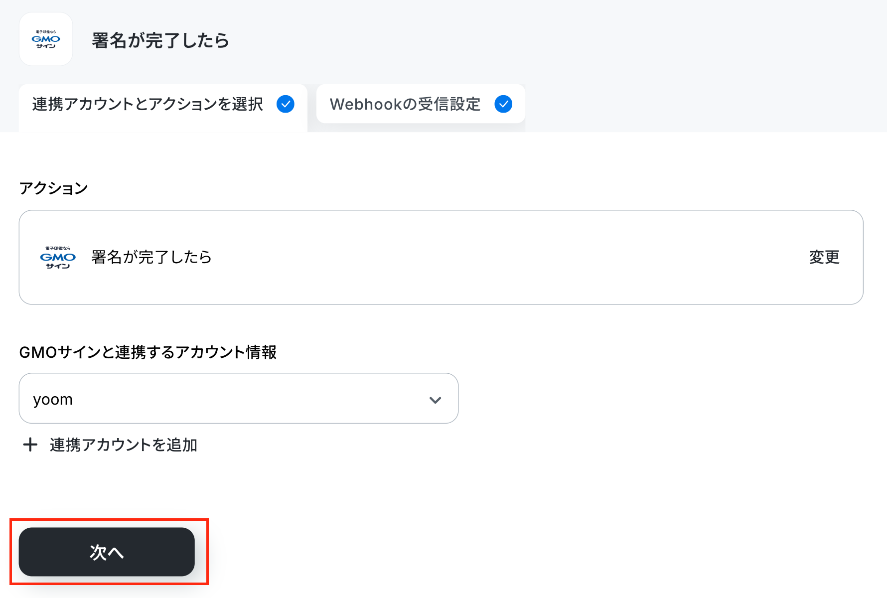
Task: Click GMOサインと連携するアカウント情報 label
Action: pyautogui.click(x=148, y=352)
